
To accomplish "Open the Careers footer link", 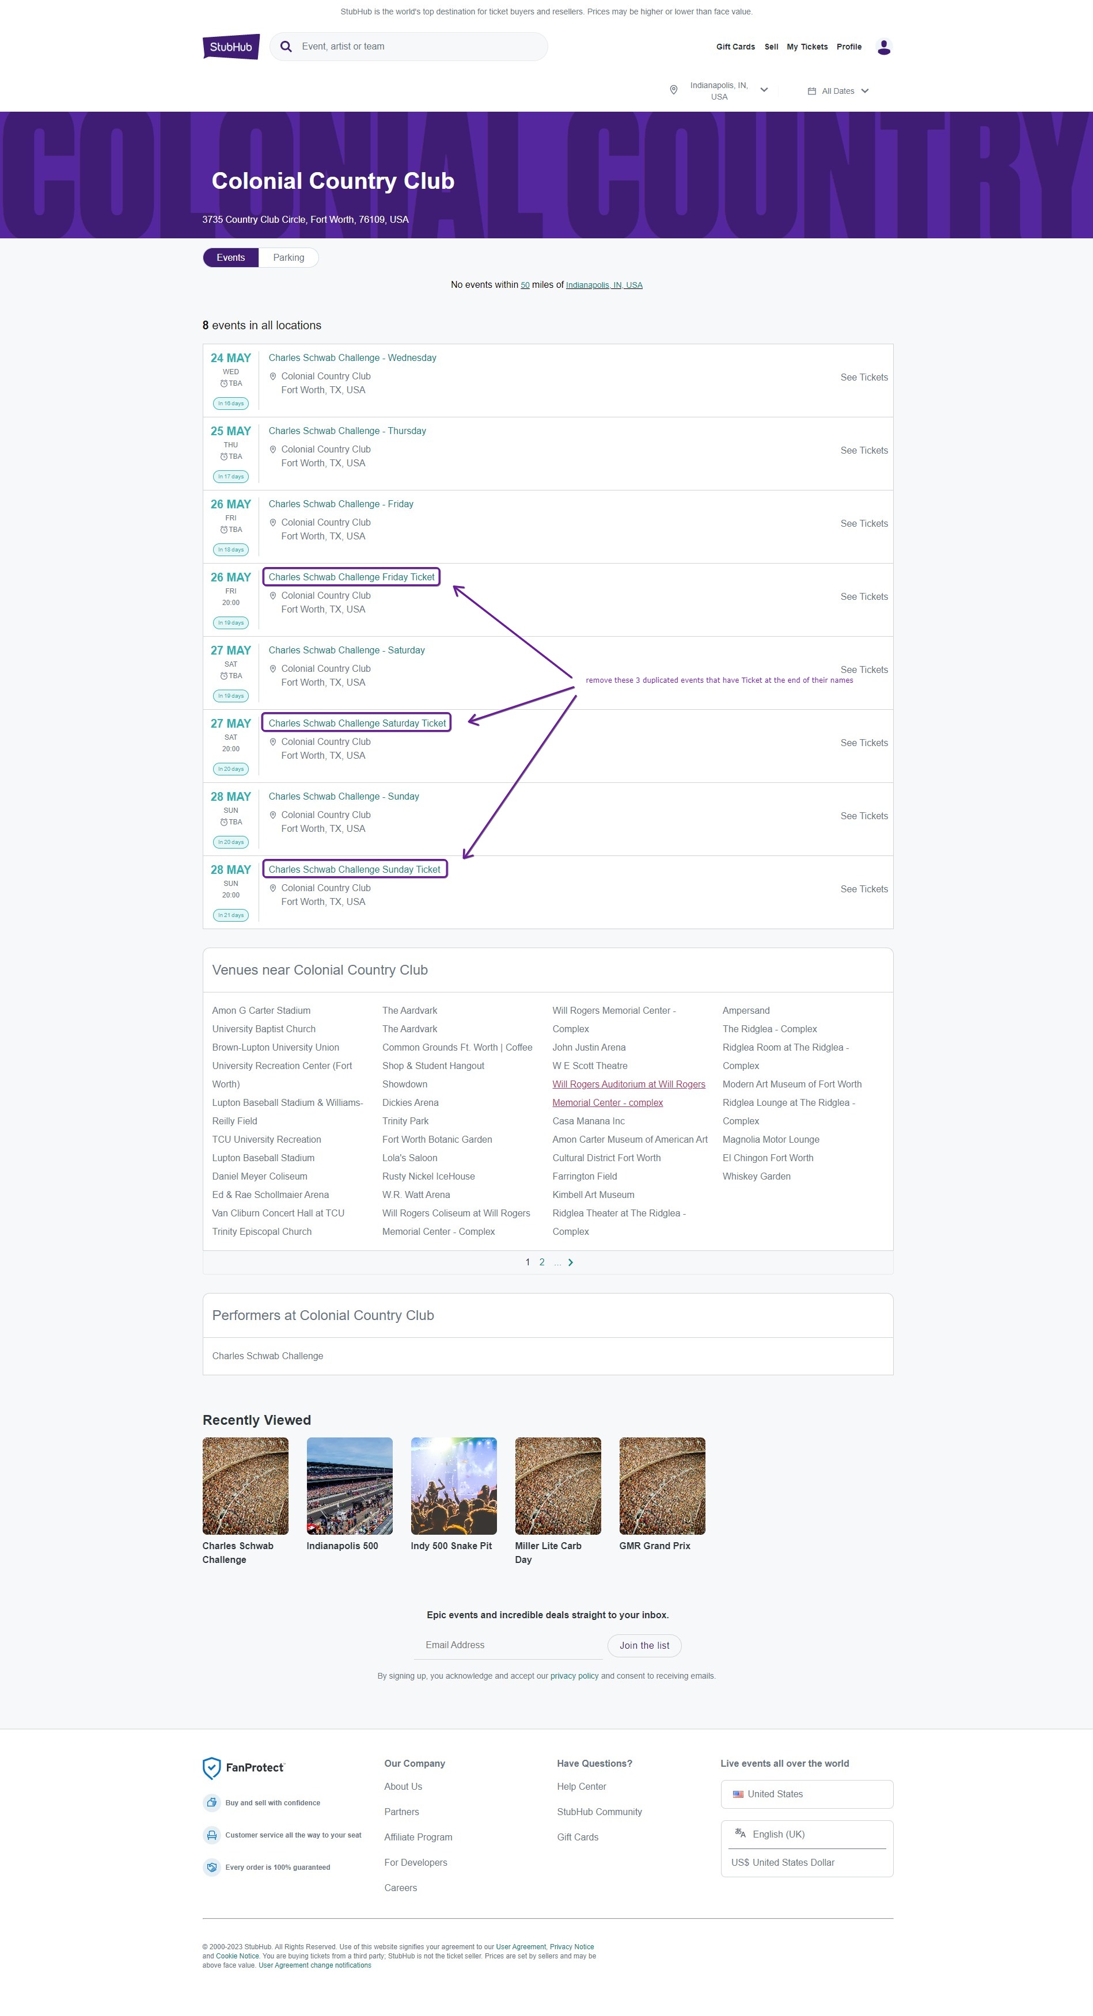I will tap(401, 1888).
